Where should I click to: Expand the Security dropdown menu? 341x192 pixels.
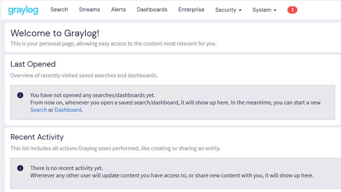228,10
